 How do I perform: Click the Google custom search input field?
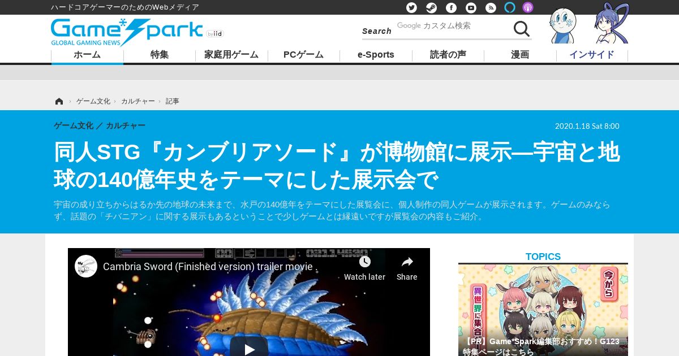coord(452,26)
